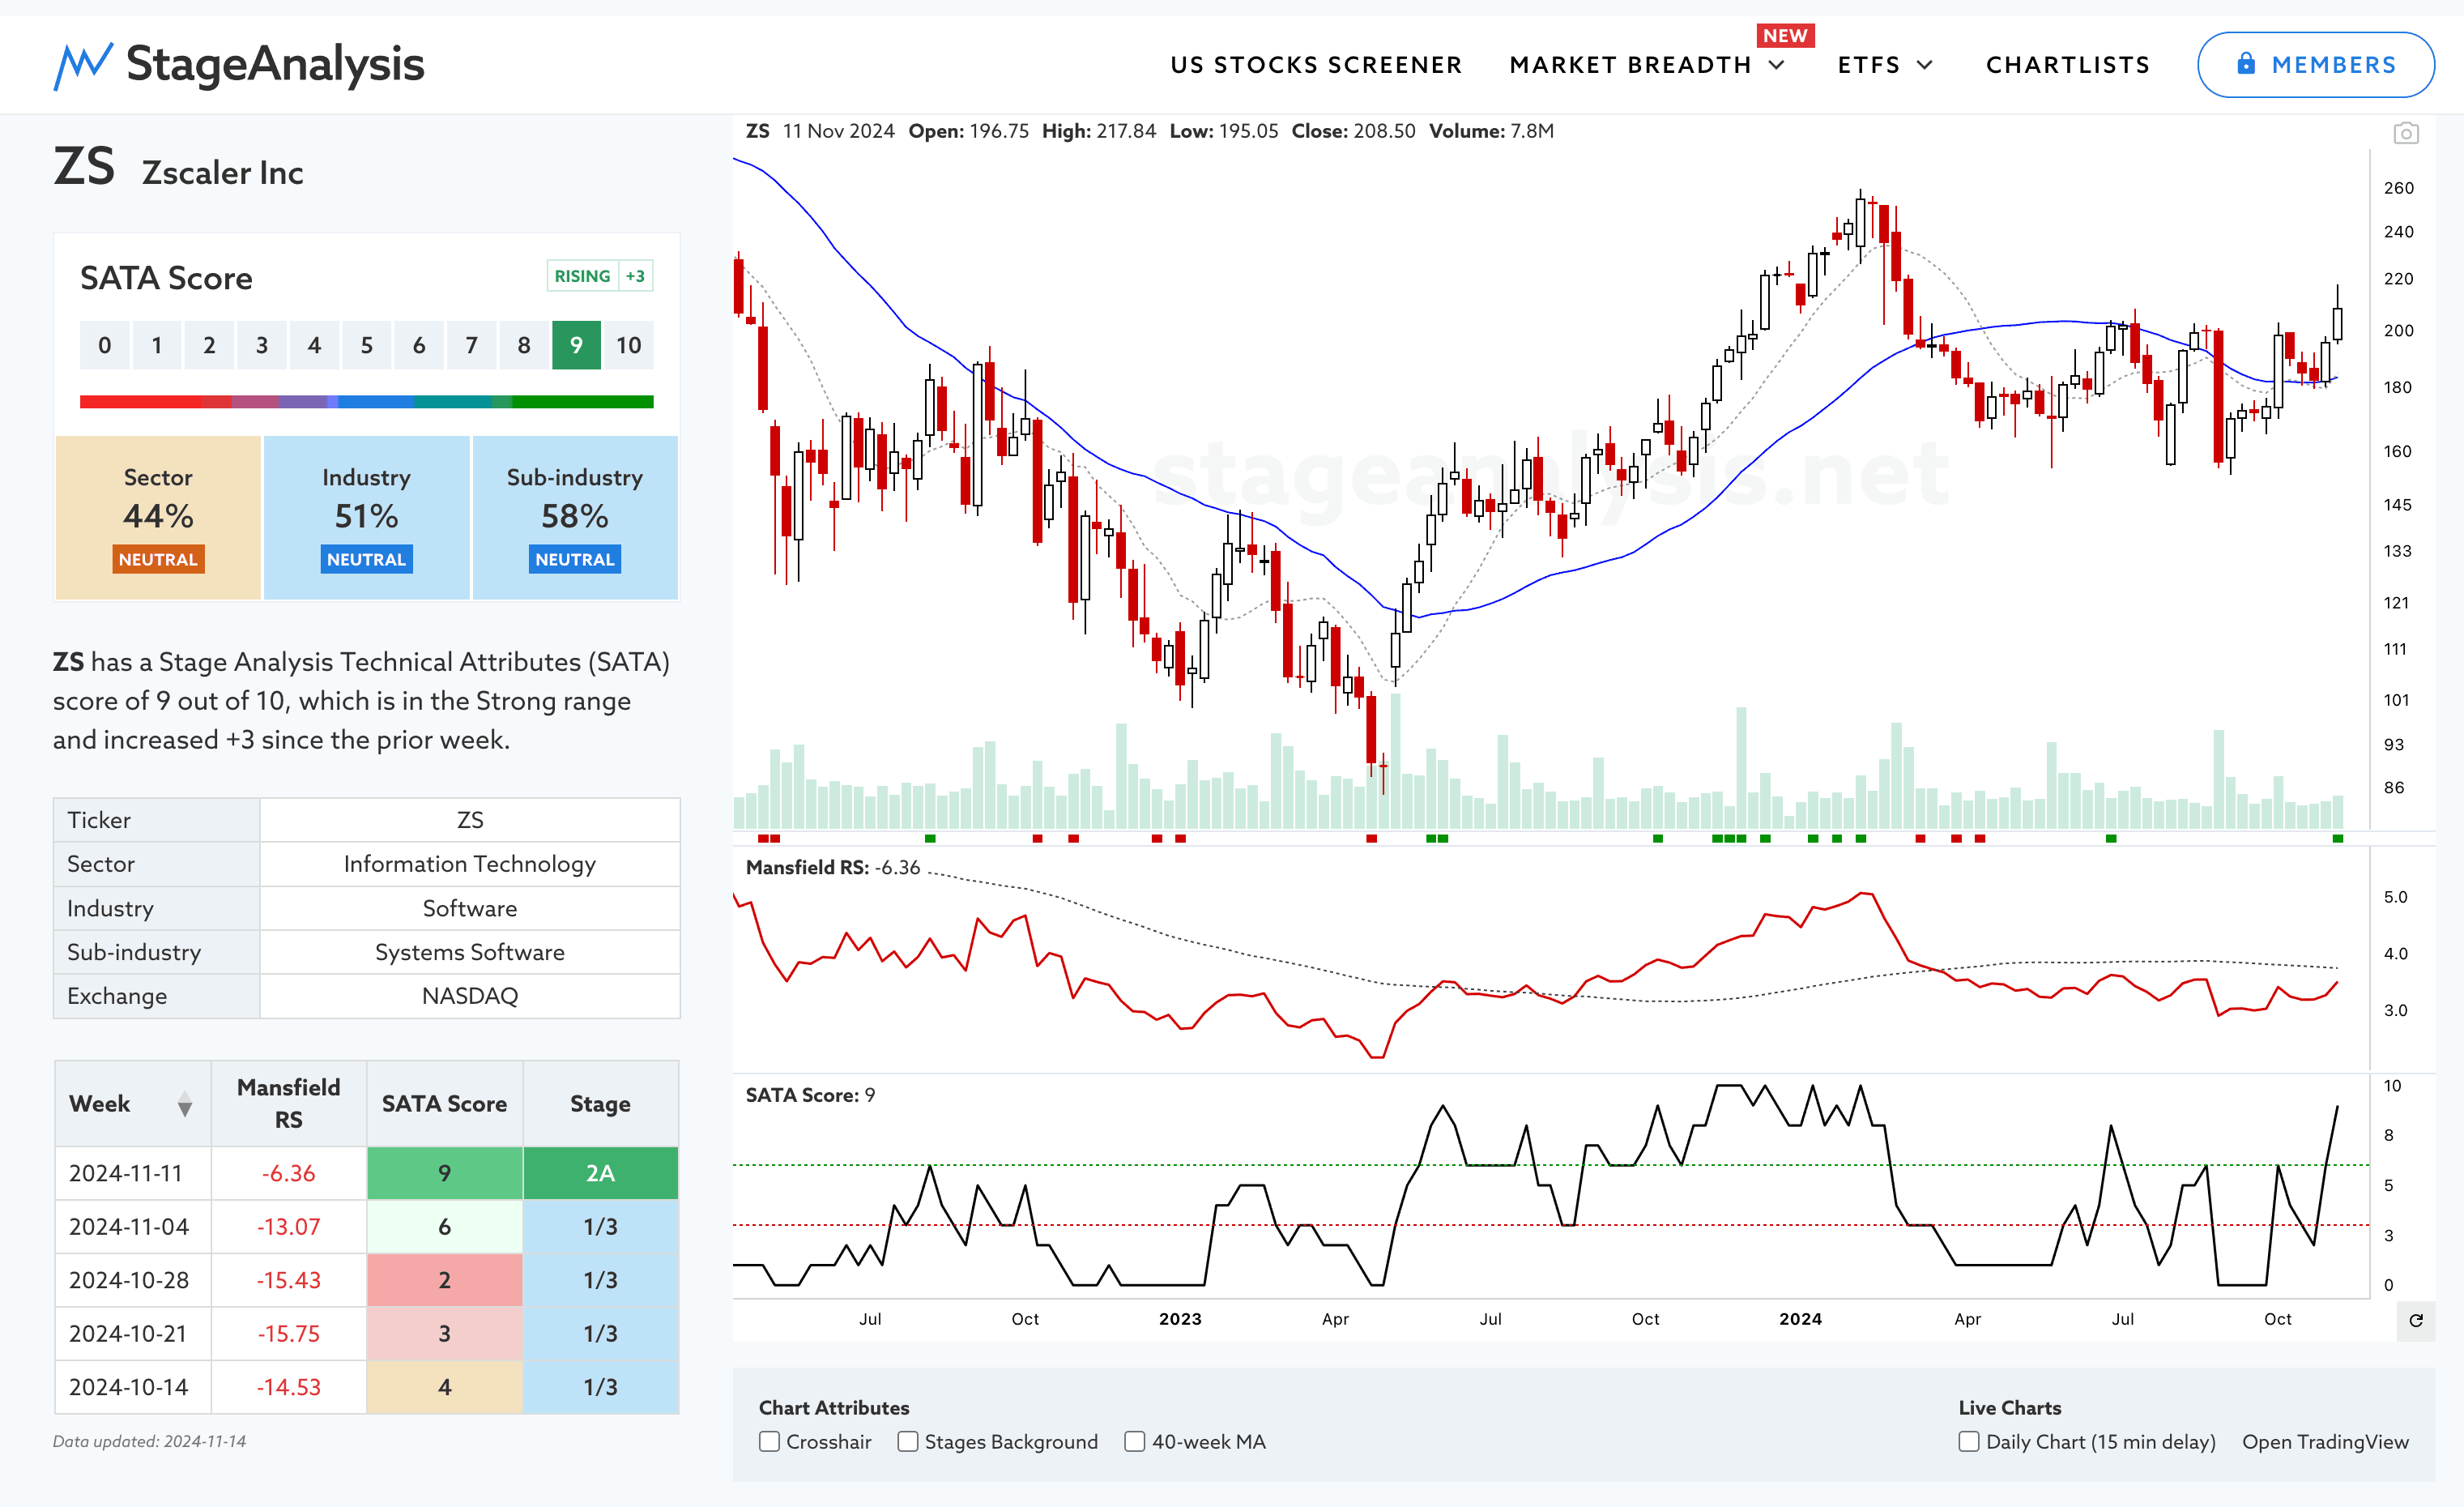Click the Industry 51% Neutral card
2464x1507 pixels.
tap(366, 517)
